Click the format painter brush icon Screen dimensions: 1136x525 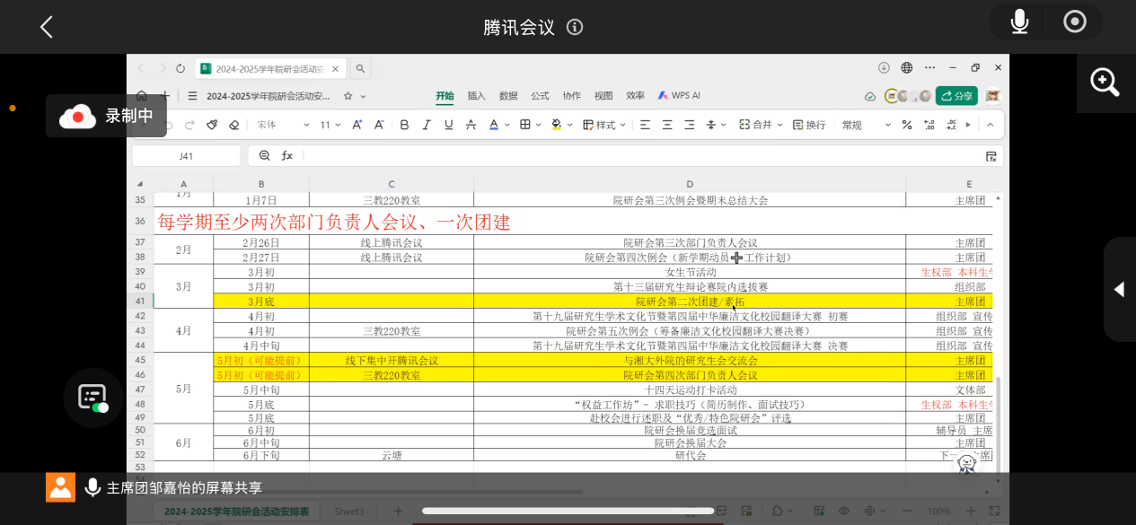[212, 125]
